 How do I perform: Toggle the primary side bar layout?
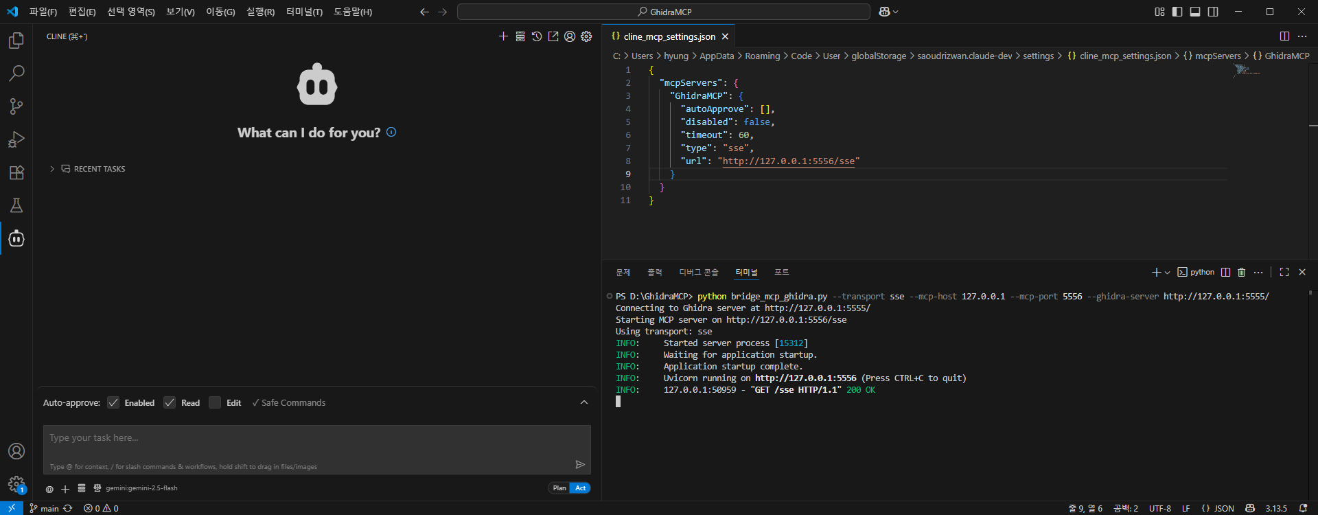point(1177,12)
